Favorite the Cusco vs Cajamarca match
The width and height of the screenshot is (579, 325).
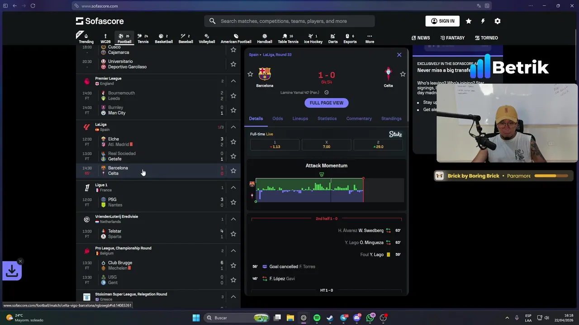[x=233, y=50]
